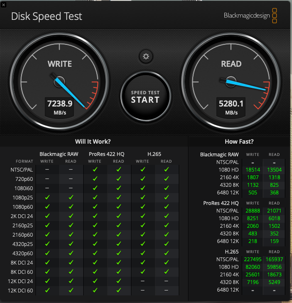Click the H.265 2160 4K read value 18673
The width and height of the screenshot is (292, 303).
pos(274,275)
